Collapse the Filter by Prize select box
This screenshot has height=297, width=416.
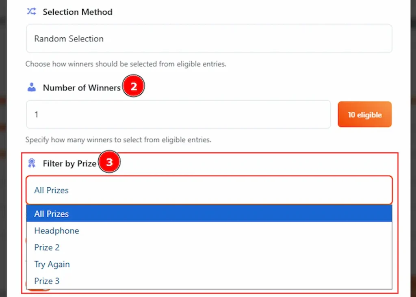click(x=209, y=190)
